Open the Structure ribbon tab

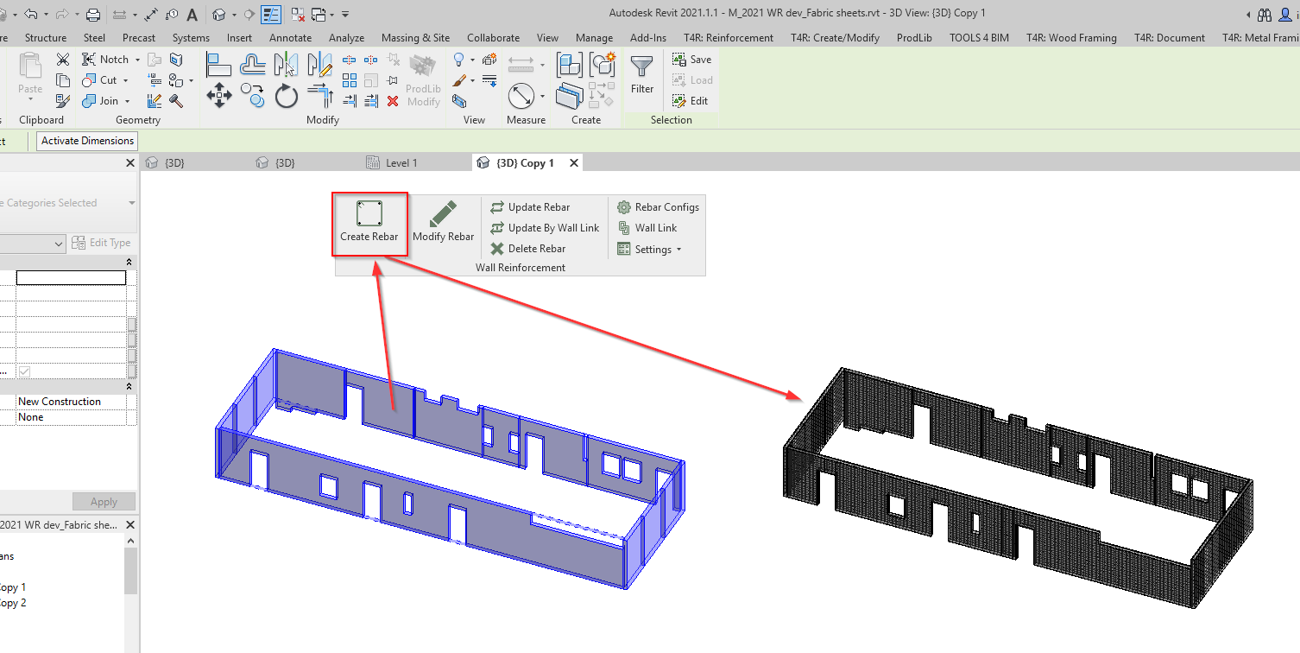coord(46,38)
